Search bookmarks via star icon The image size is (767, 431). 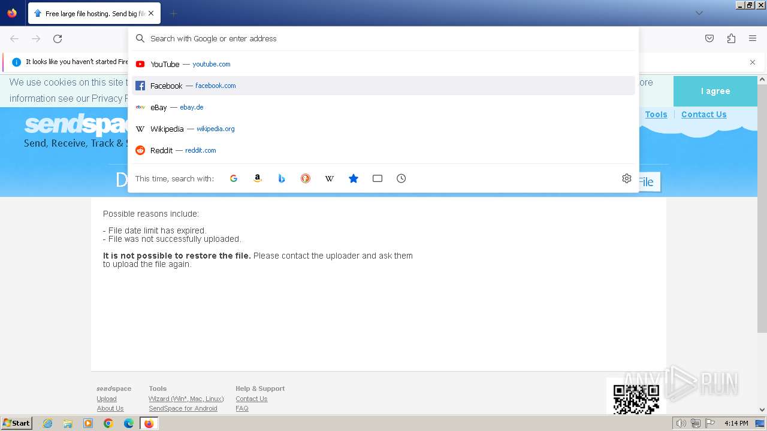click(x=354, y=178)
